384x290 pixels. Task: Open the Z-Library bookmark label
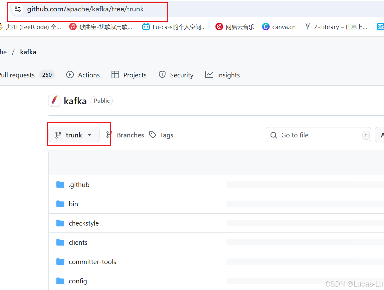coord(341,27)
